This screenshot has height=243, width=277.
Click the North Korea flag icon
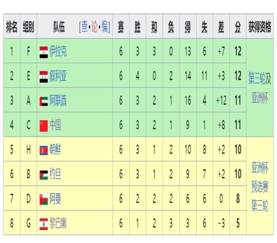[44, 150]
